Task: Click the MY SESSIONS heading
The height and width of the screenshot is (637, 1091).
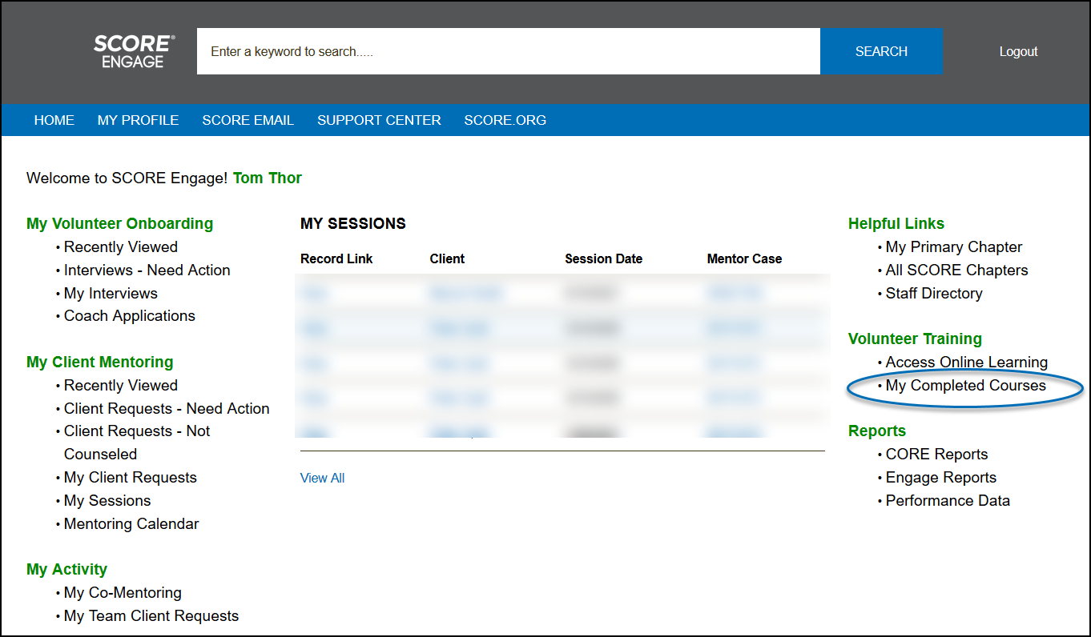Action: tap(353, 224)
